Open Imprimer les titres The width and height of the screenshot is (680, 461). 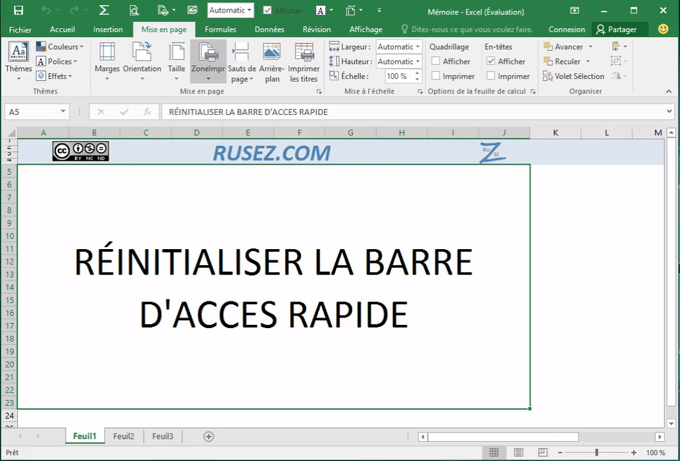304,61
